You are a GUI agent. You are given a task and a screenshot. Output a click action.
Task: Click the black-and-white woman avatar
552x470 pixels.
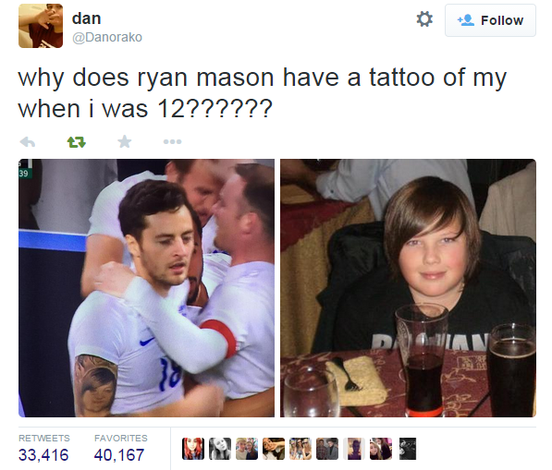(x=220, y=449)
